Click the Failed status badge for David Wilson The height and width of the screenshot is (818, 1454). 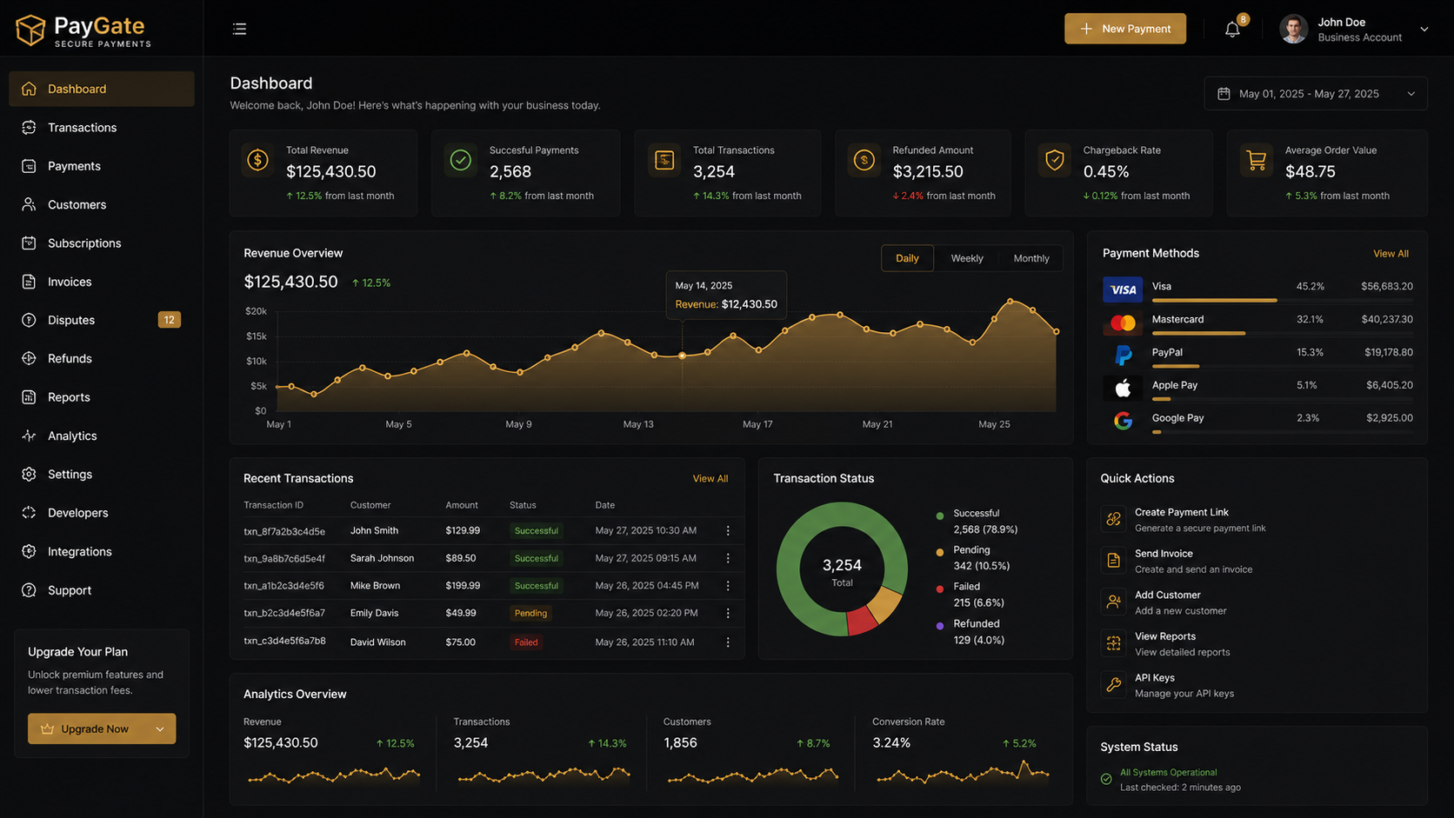526,642
